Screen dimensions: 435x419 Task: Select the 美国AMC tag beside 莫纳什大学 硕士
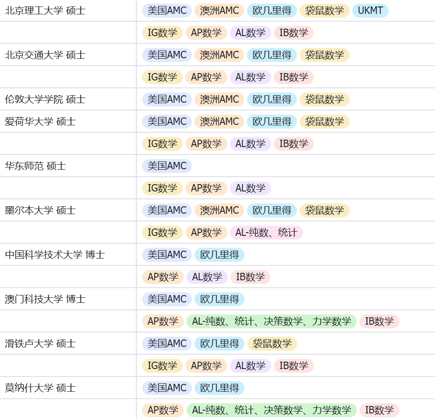tap(166, 388)
